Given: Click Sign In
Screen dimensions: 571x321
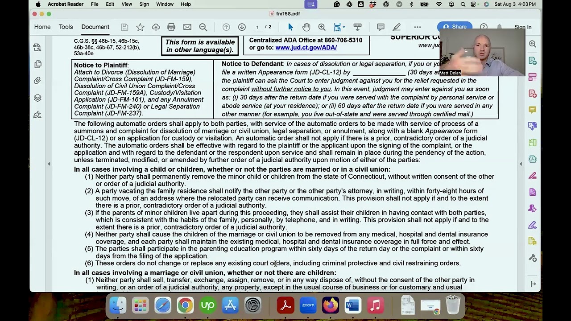Looking at the screenshot, I should pos(523,27).
